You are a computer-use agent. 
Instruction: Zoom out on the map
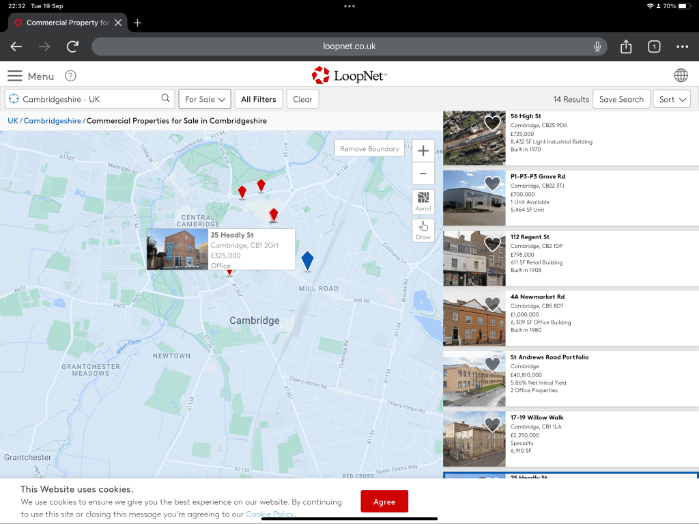pos(423,174)
